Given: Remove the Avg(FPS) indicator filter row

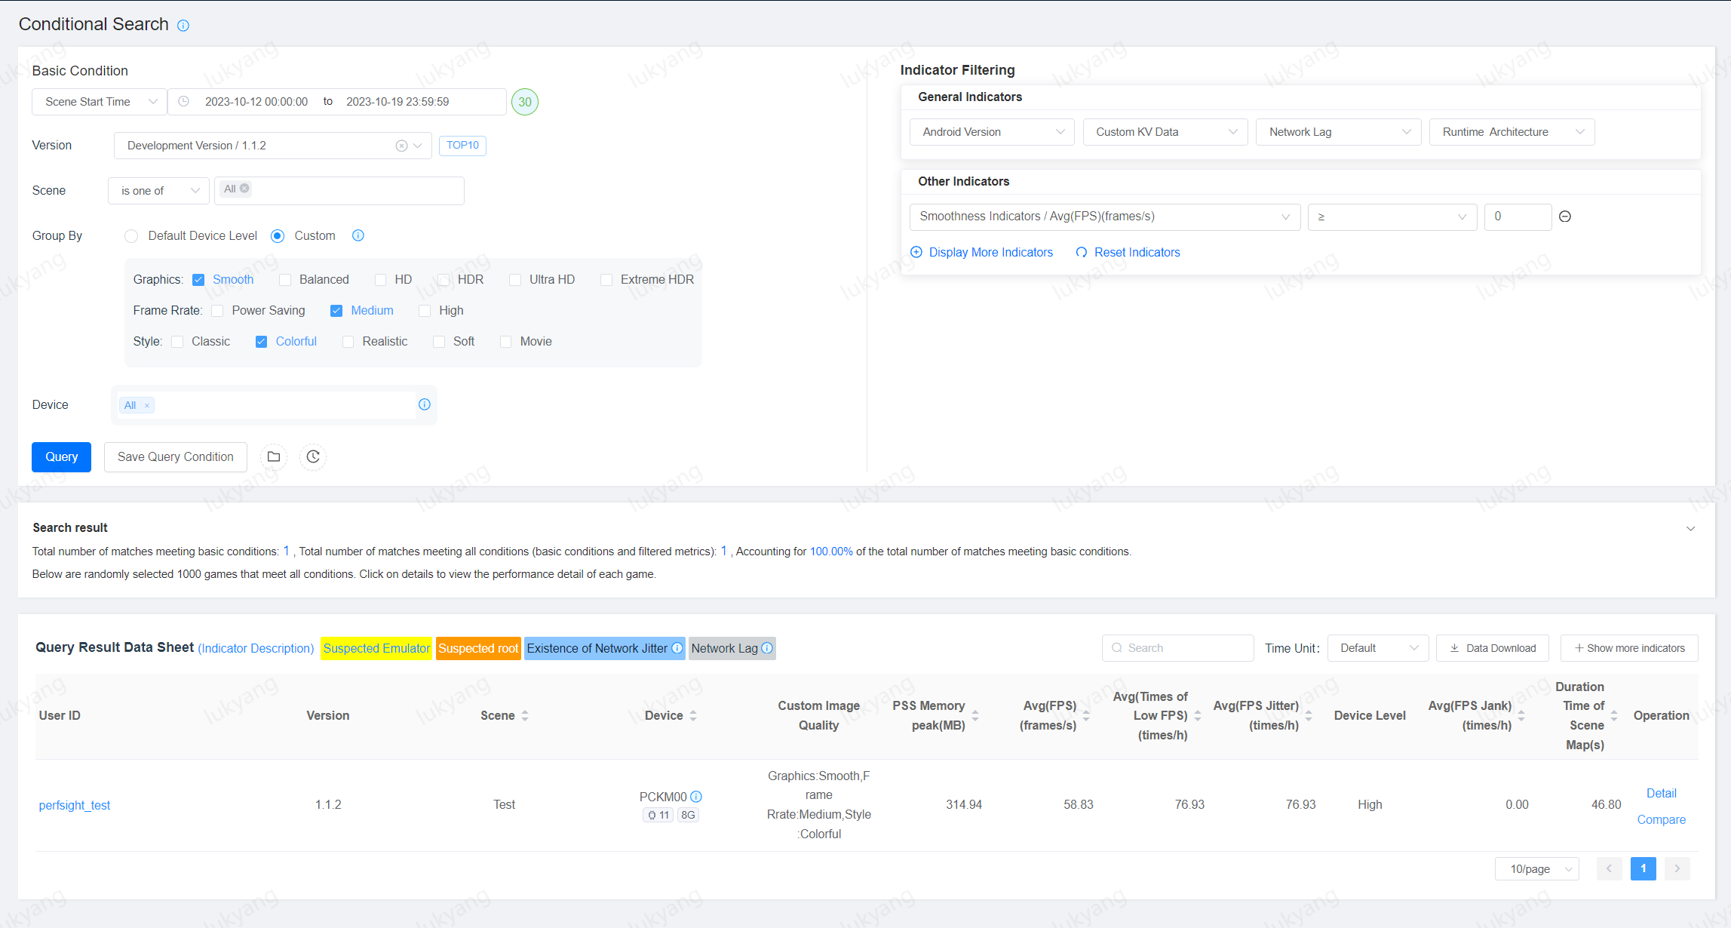Looking at the screenshot, I should click(x=1565, y=217).
